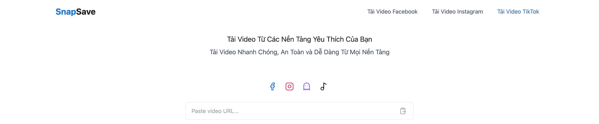Image resolution: width=599 pixels, height=124 pixels.
Task: Go to Tải Video TikTok page
Action: click(518, 12)
